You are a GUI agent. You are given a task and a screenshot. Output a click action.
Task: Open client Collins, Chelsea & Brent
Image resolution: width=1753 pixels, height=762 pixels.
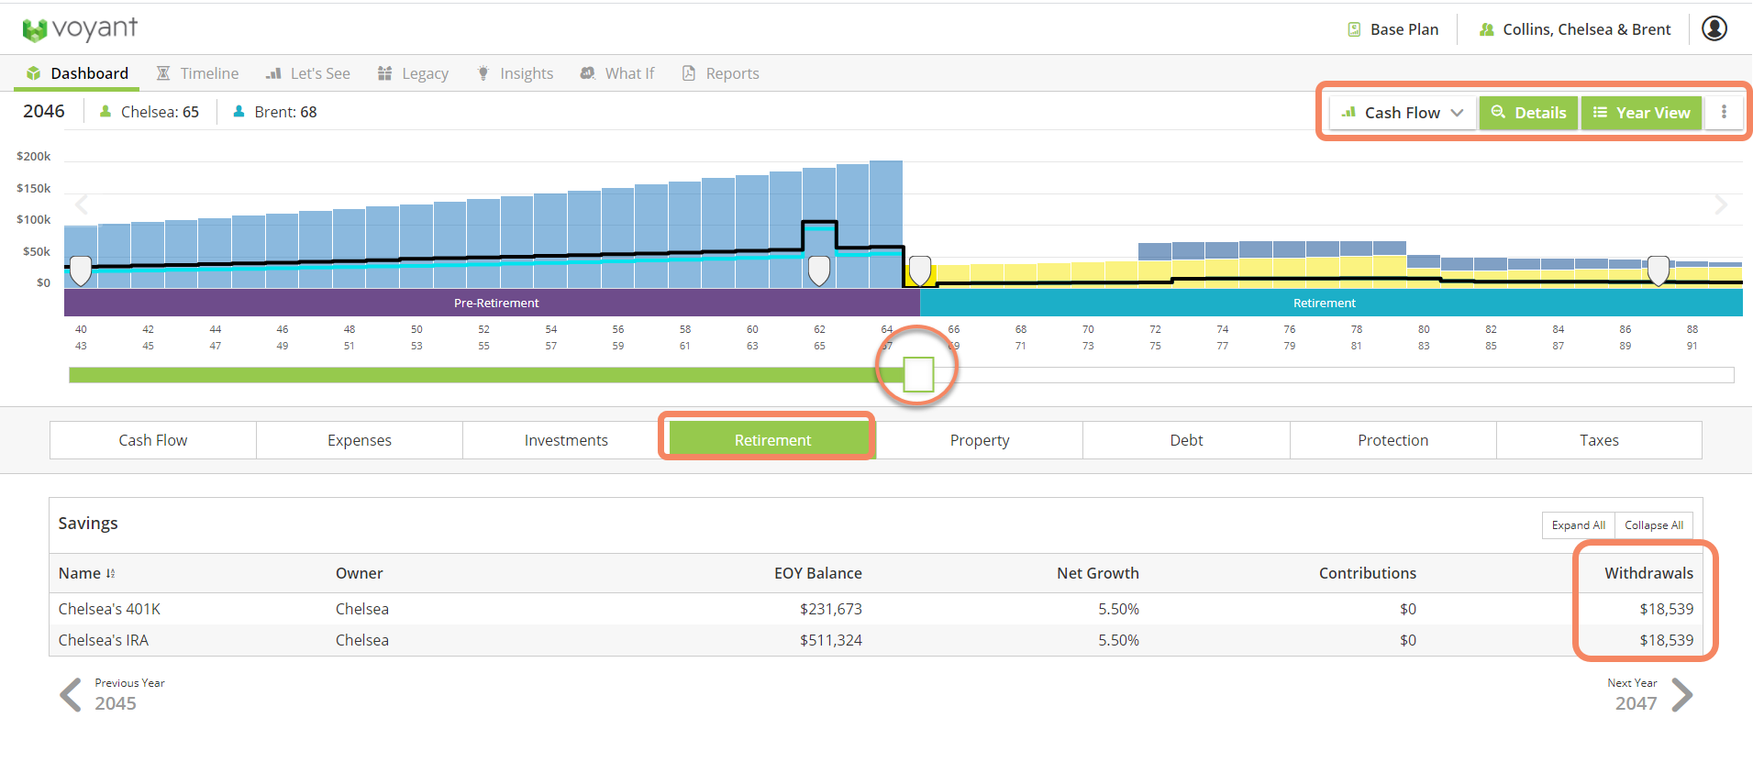click(1575, 29)
